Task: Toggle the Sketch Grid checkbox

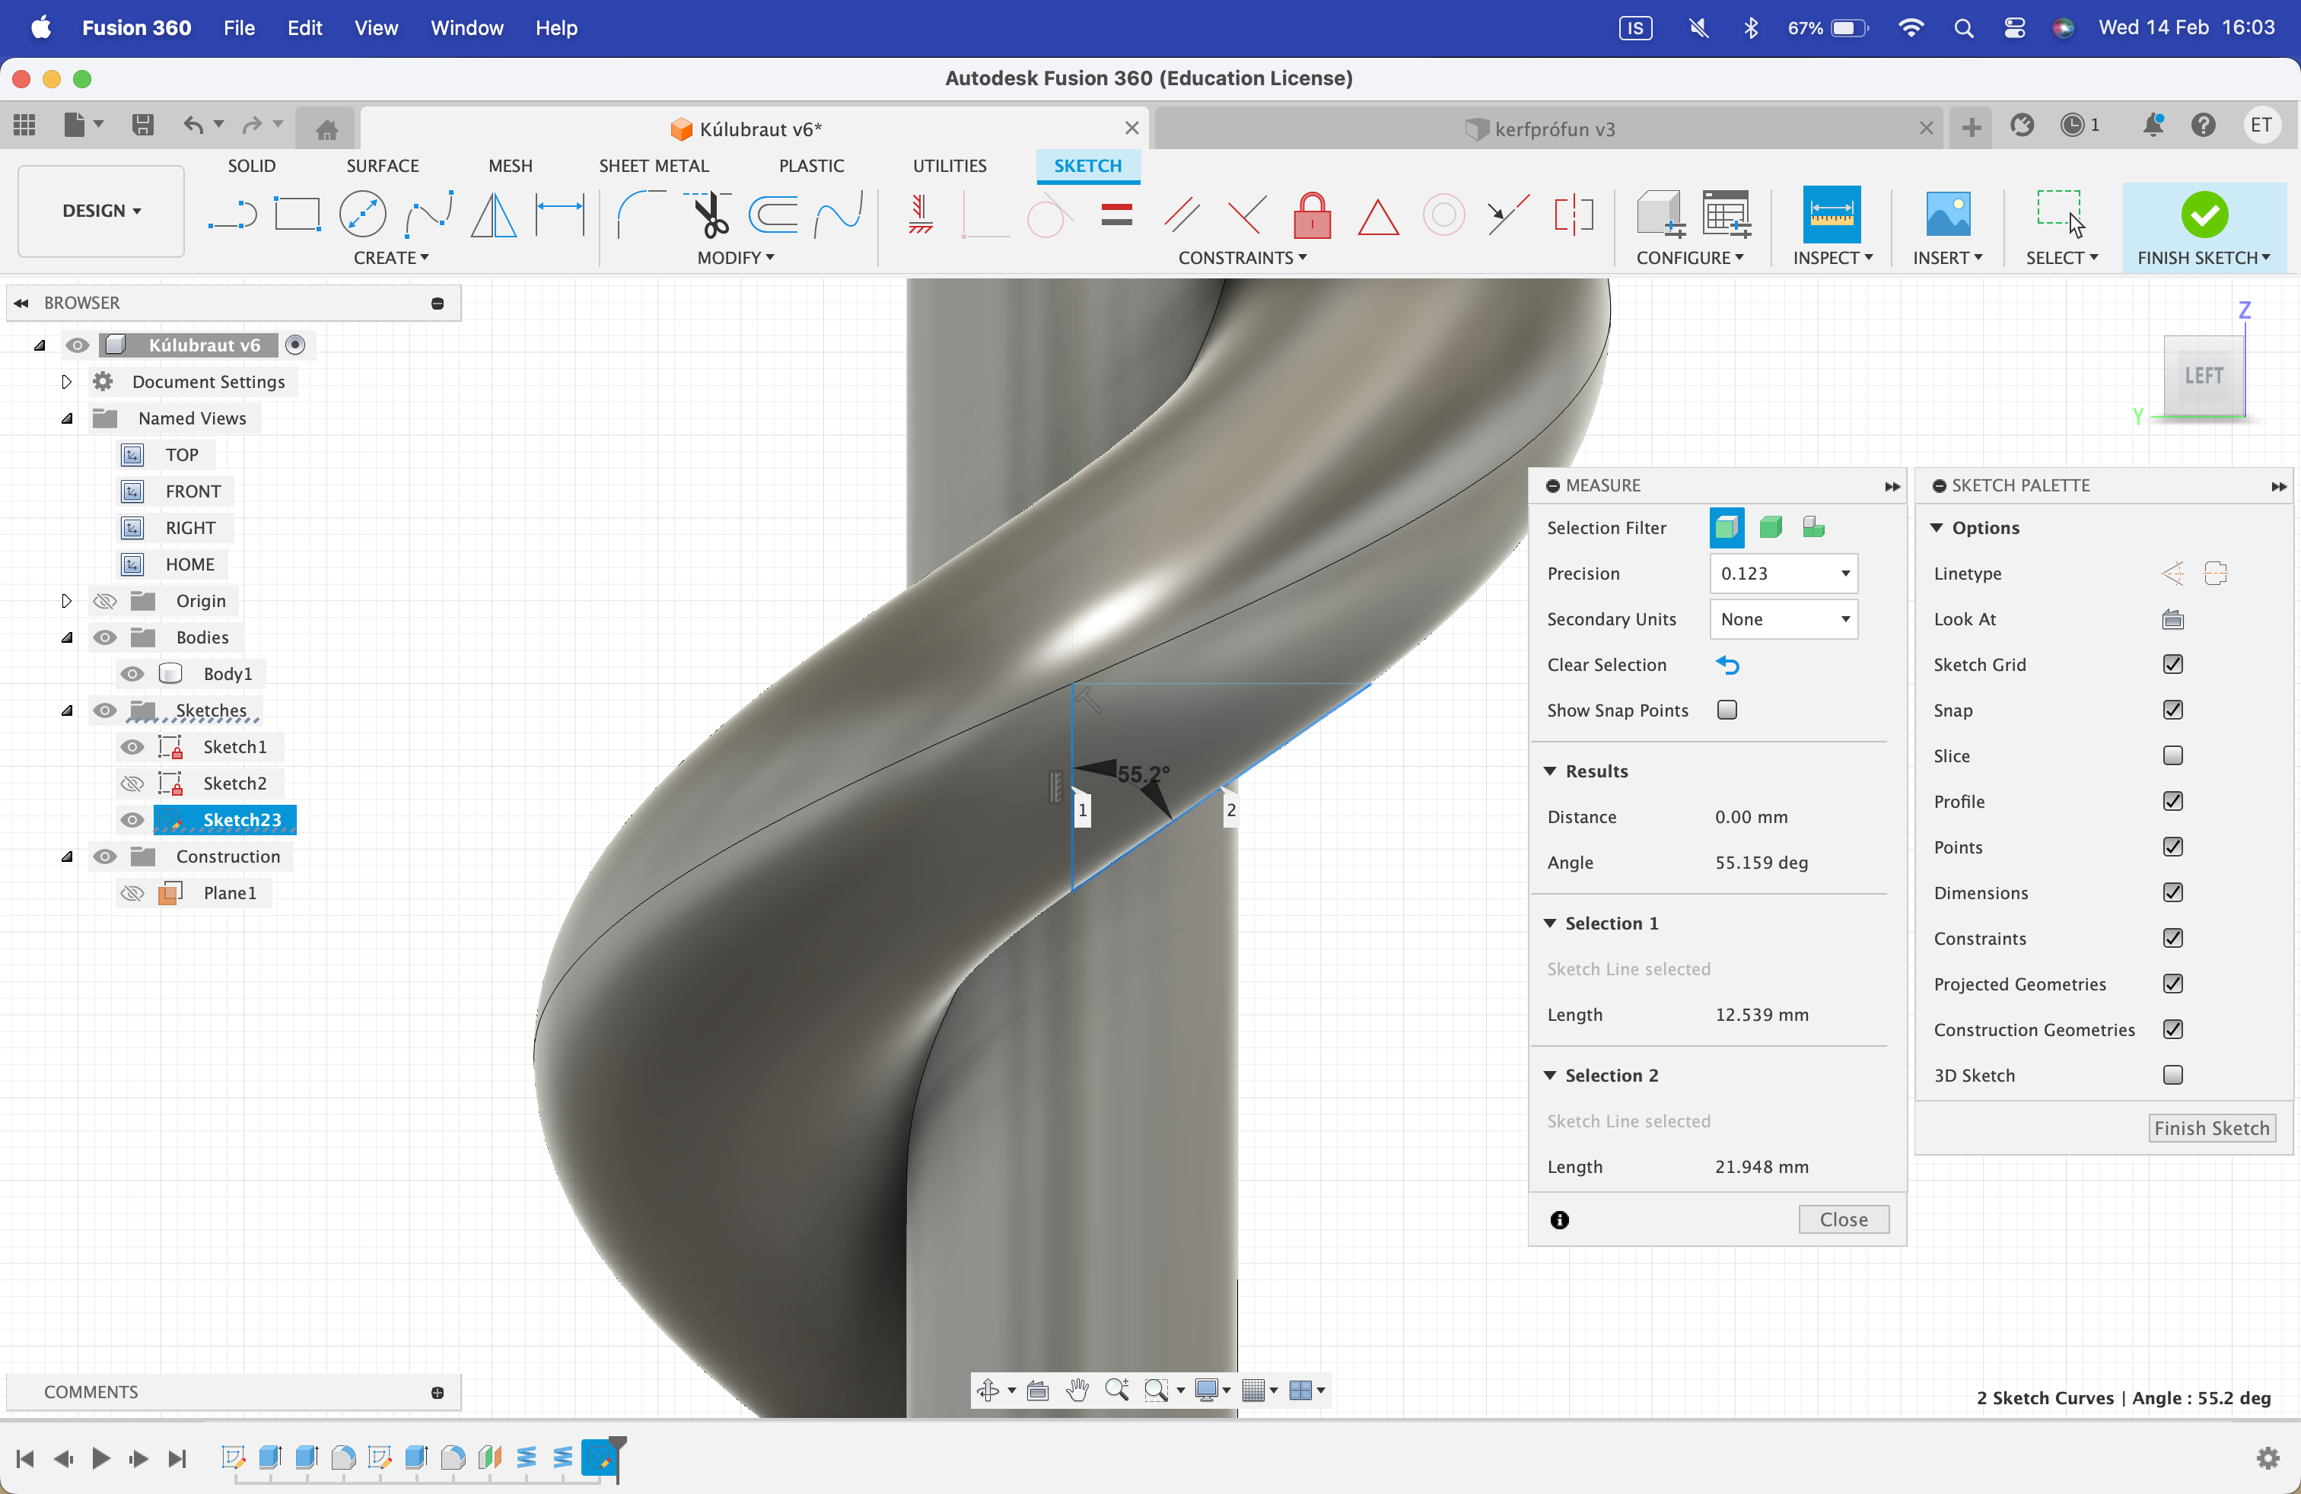Action: point(2172,665)
